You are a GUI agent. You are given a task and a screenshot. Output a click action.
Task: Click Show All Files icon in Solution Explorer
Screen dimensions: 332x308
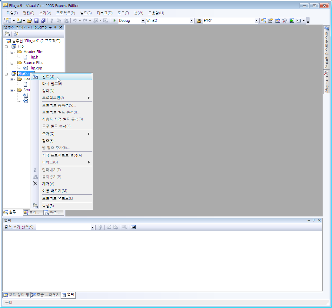[16, 34]
